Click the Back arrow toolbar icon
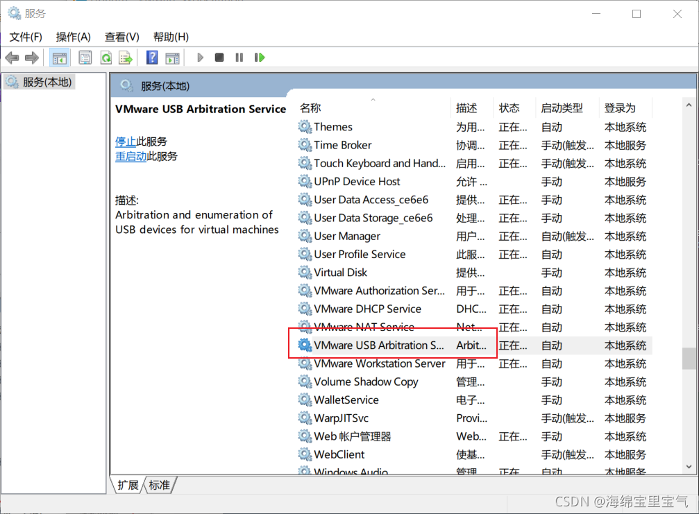The height and width of the screenshot is (514, 699). tap(12, 58)
